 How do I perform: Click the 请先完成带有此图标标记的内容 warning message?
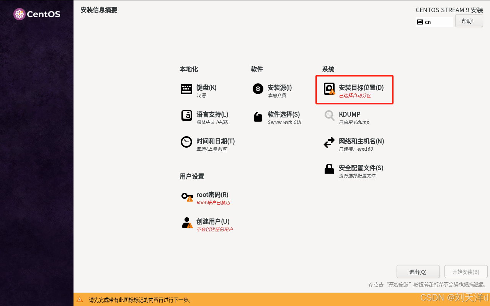(x=140, y=300)
